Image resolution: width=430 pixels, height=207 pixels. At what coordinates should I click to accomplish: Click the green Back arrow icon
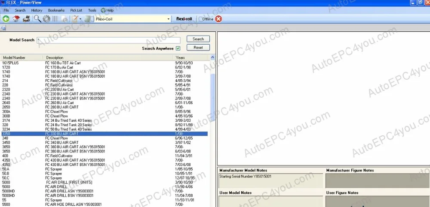click(x=6, y=19)
